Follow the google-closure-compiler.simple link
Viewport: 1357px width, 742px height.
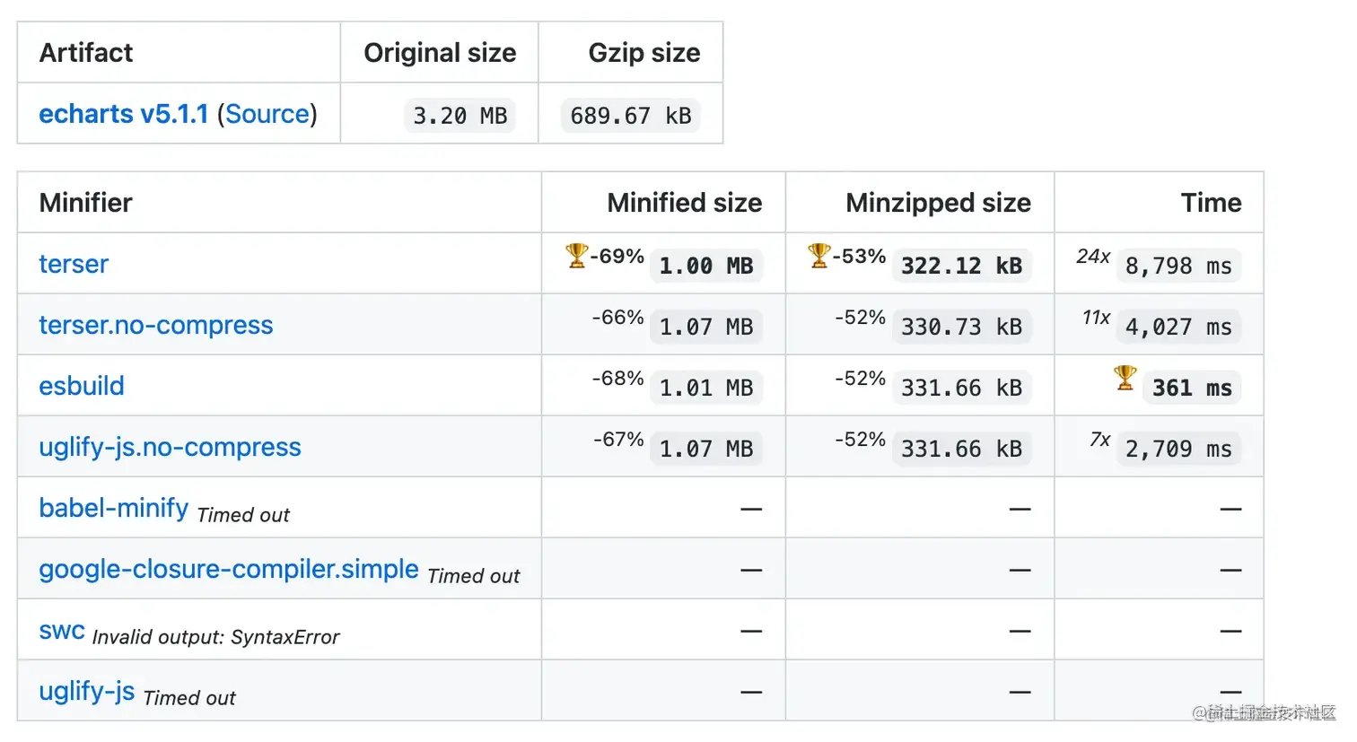point(228,569)
